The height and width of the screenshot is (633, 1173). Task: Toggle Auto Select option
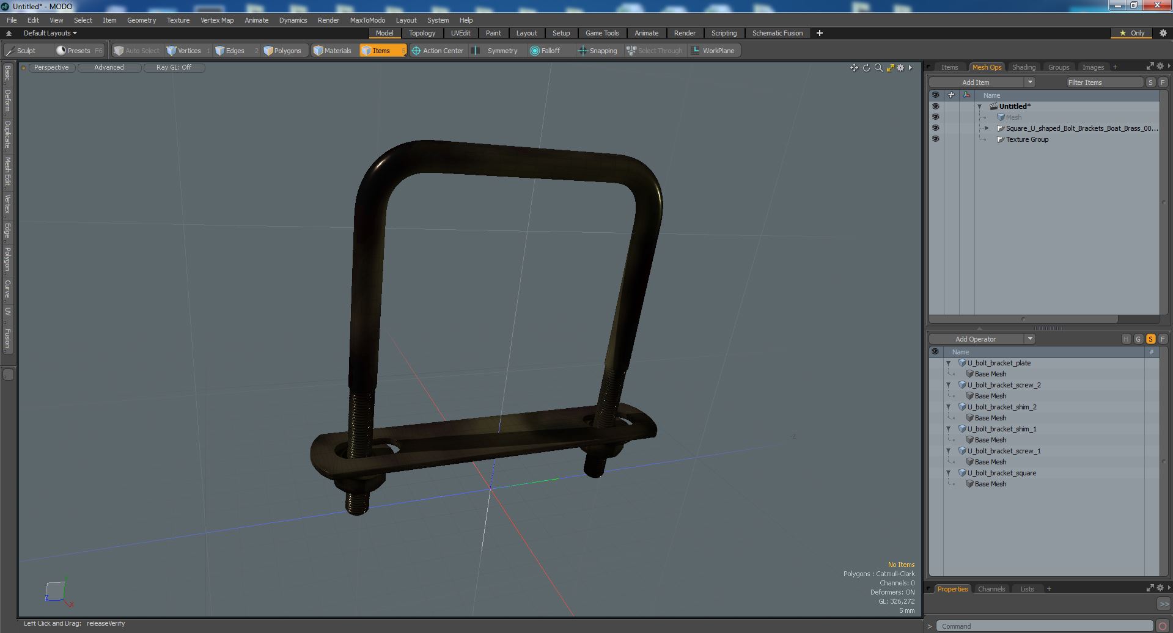pos(136,51)
